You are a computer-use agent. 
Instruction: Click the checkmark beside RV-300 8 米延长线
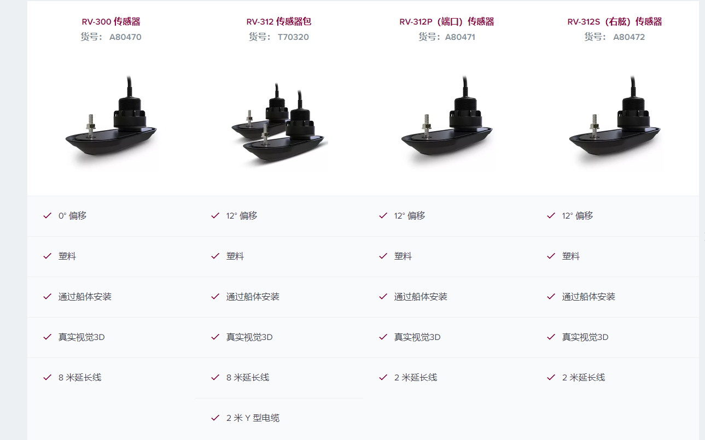point(47,378)
